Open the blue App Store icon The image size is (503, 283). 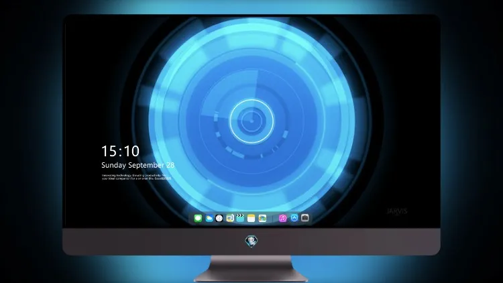pos(294,218)
